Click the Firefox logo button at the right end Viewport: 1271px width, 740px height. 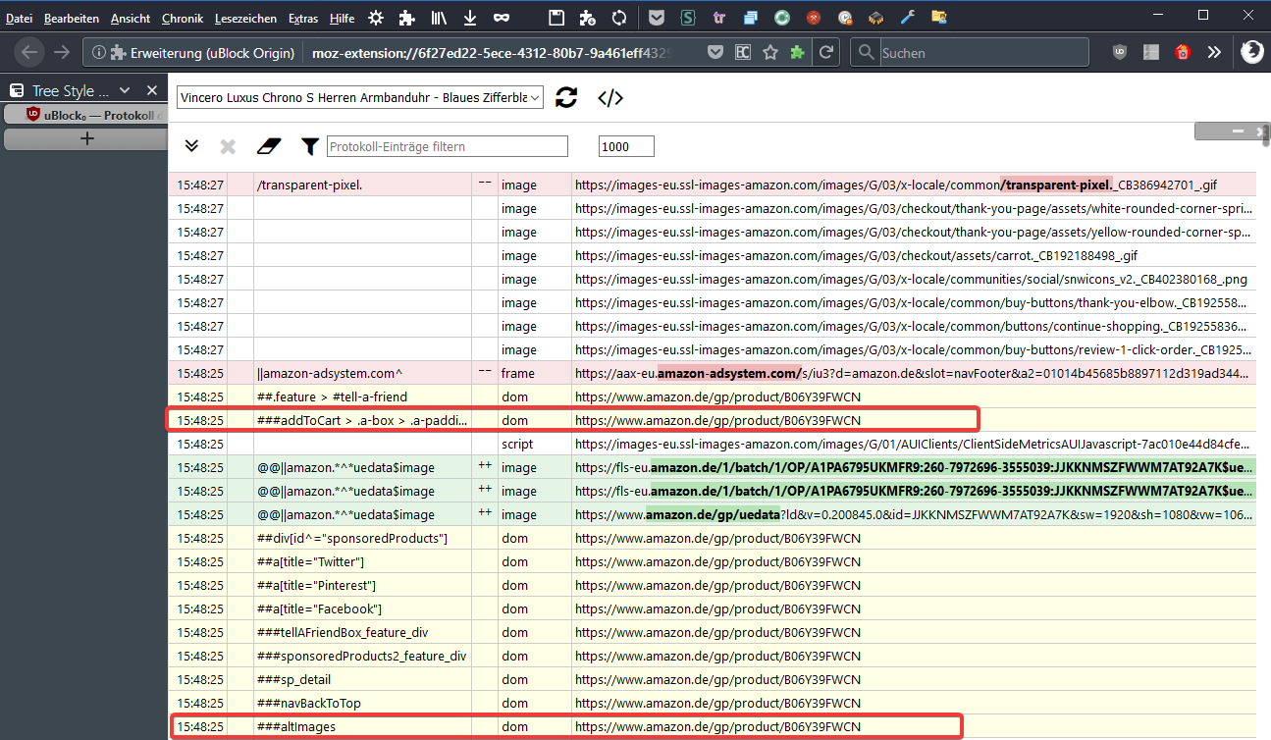pos(1251,53)
